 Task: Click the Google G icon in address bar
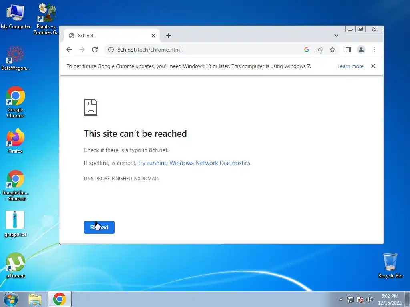click(x=307, y=50)
